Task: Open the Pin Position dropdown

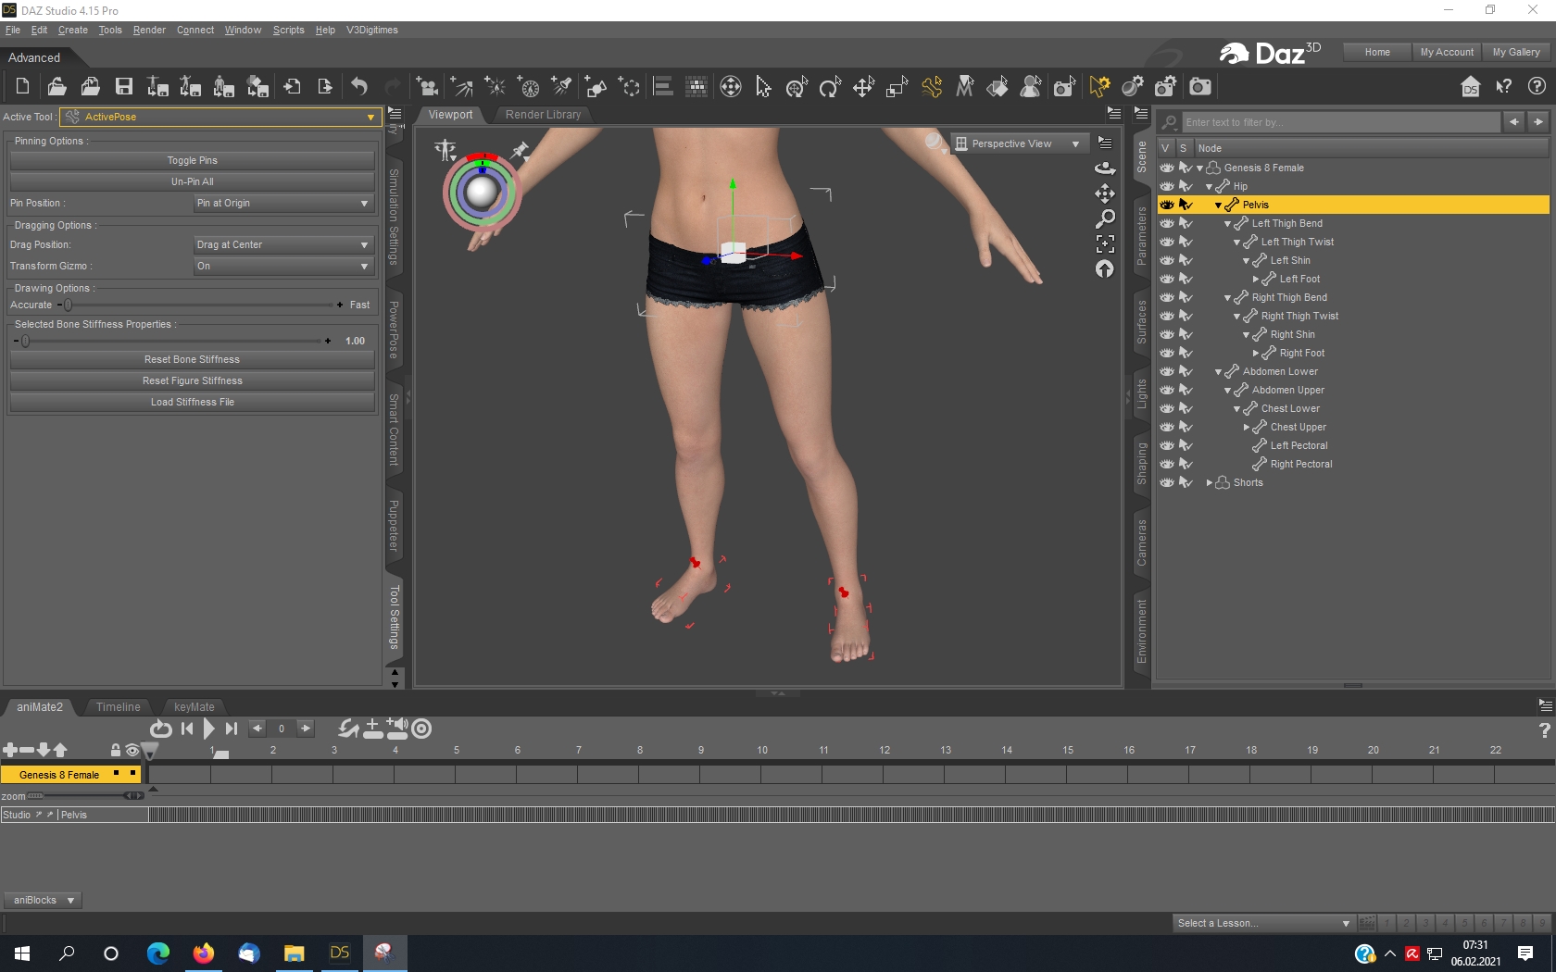Action: (282, 204)
